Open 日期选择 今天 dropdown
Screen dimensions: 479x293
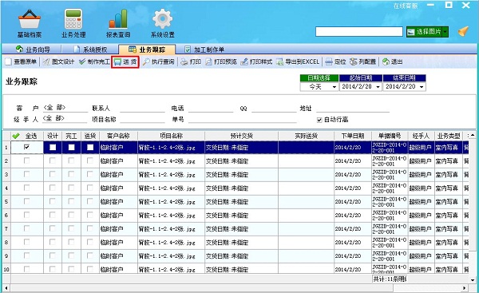click(x=335, y=87)
